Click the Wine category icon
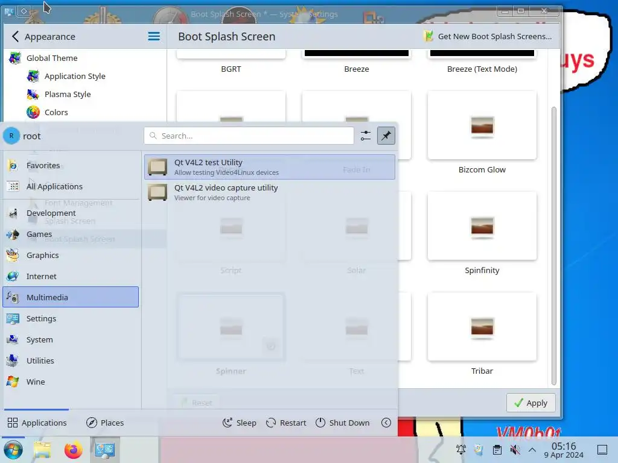Screen dimensions: 618x463 coord(13,382)
